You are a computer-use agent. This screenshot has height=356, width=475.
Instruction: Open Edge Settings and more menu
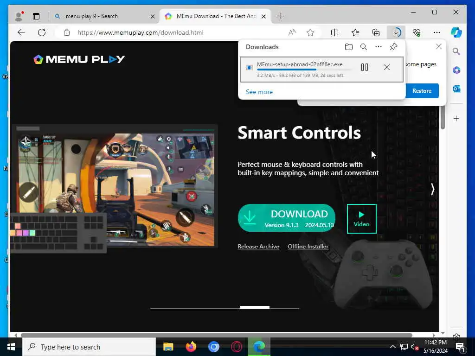coord(437,32)
